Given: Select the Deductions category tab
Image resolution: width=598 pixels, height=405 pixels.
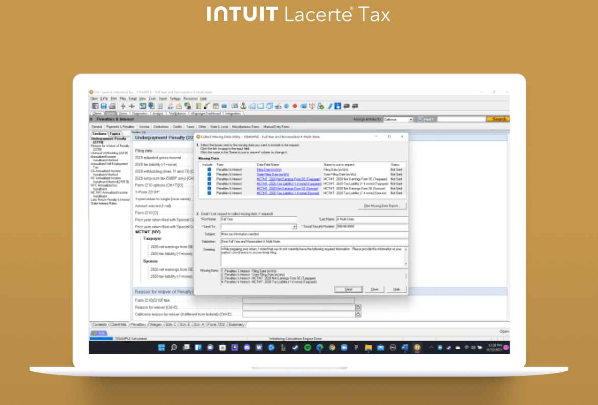Looking at the screenshot, I should (161, 127).
